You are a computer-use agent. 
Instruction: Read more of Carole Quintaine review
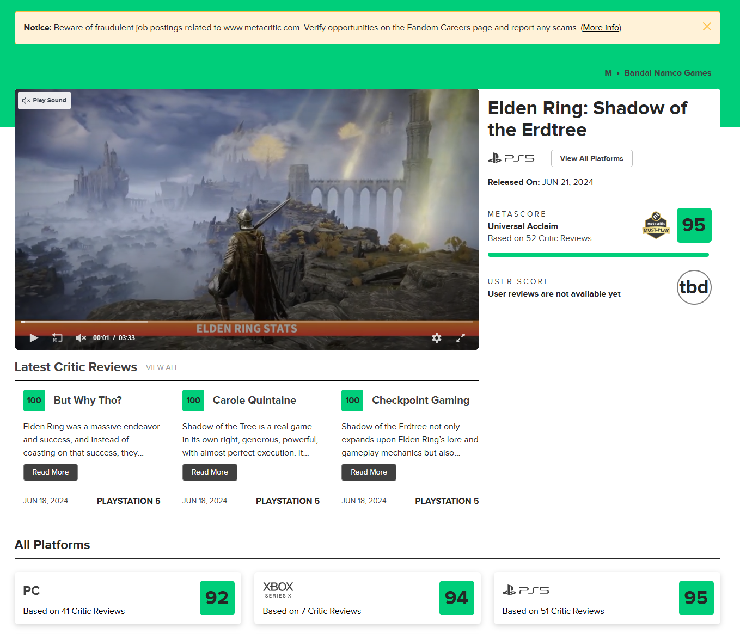tap(210, 472)
